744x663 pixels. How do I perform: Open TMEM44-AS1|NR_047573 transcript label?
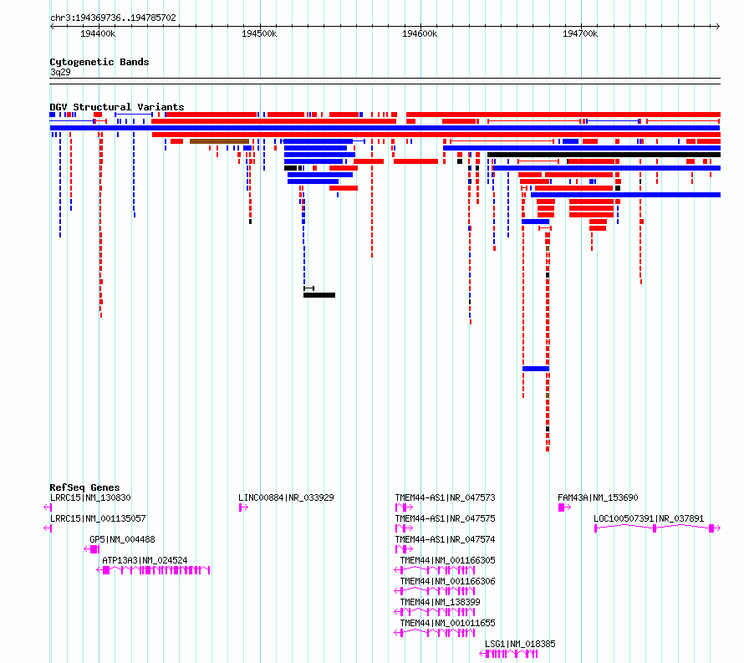[x=445, y=497]
